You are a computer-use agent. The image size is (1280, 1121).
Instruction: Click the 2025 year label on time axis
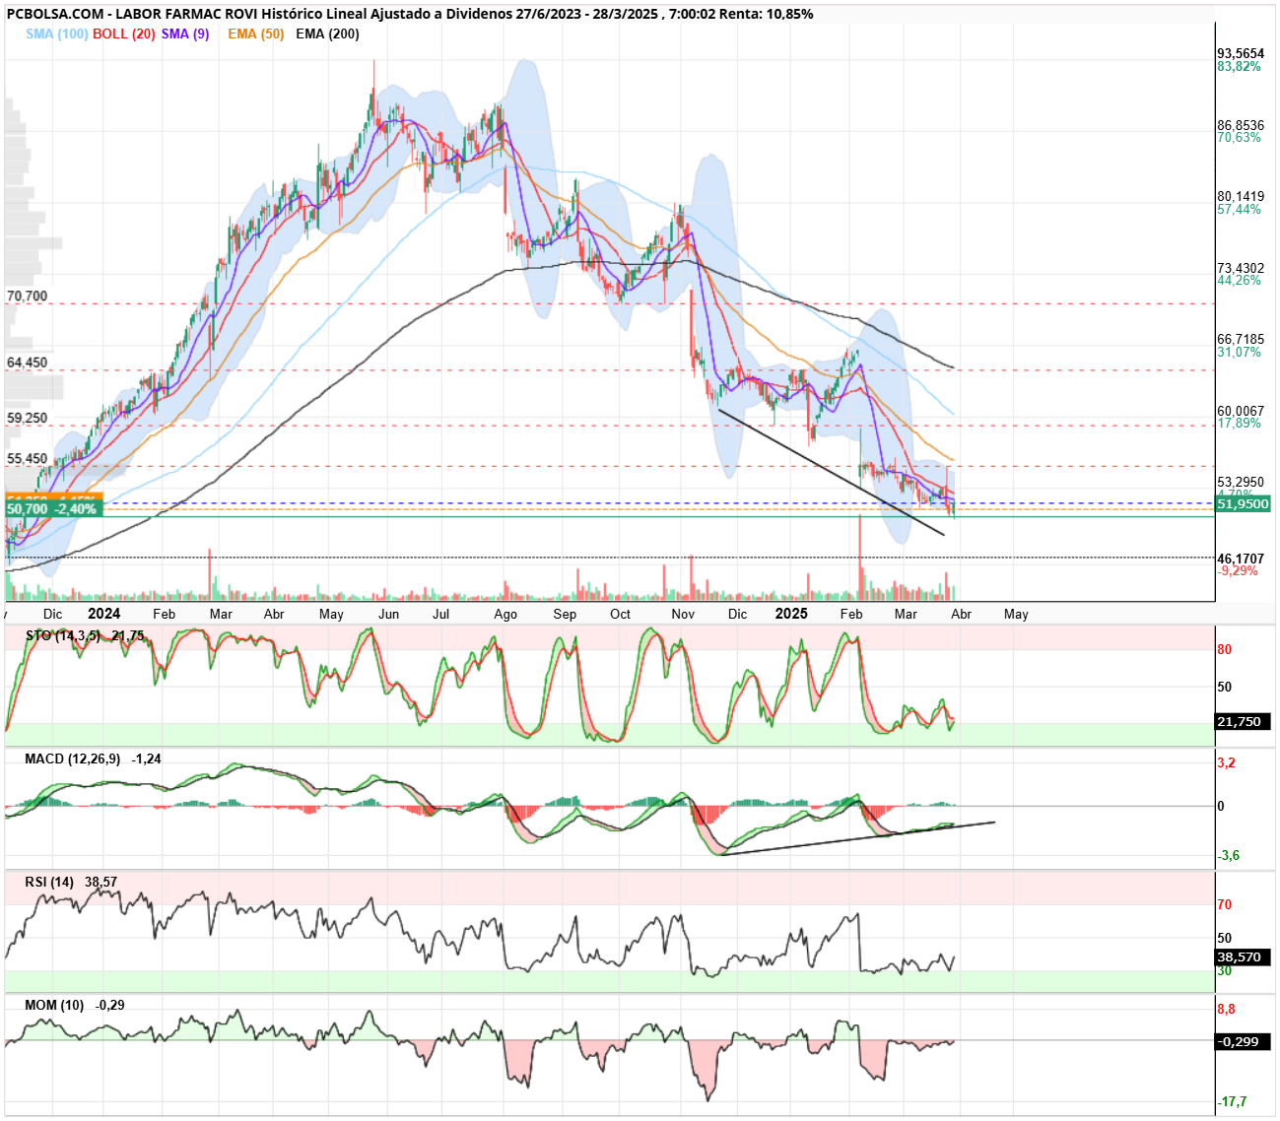[791, 613]
